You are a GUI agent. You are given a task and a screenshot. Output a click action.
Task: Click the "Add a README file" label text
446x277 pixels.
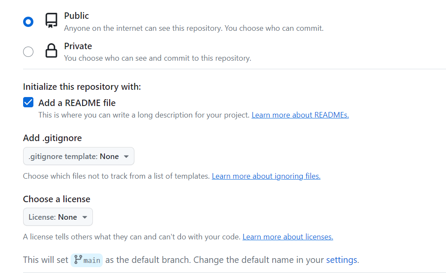[77, 103]
